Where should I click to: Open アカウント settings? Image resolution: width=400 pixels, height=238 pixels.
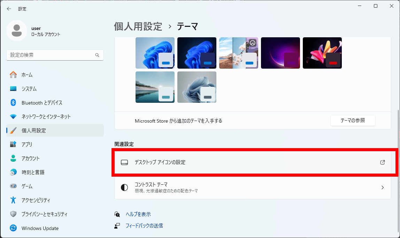(55, 158)
